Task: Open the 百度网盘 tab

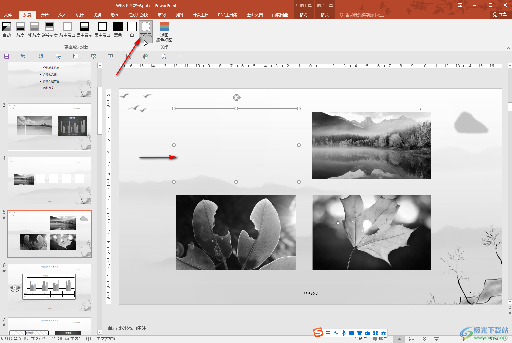Action: [x=280, y=15]
